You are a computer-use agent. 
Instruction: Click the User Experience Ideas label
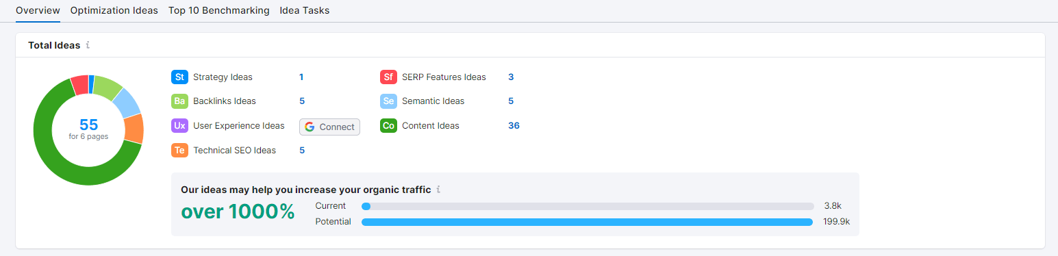pos(239,126)
